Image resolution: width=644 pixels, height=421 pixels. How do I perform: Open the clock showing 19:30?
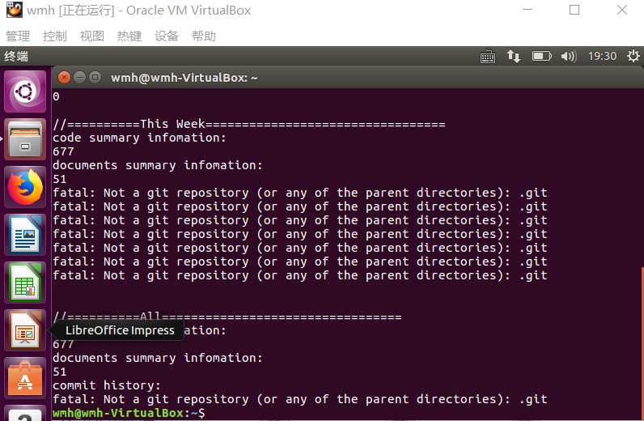tap(602, 56)
